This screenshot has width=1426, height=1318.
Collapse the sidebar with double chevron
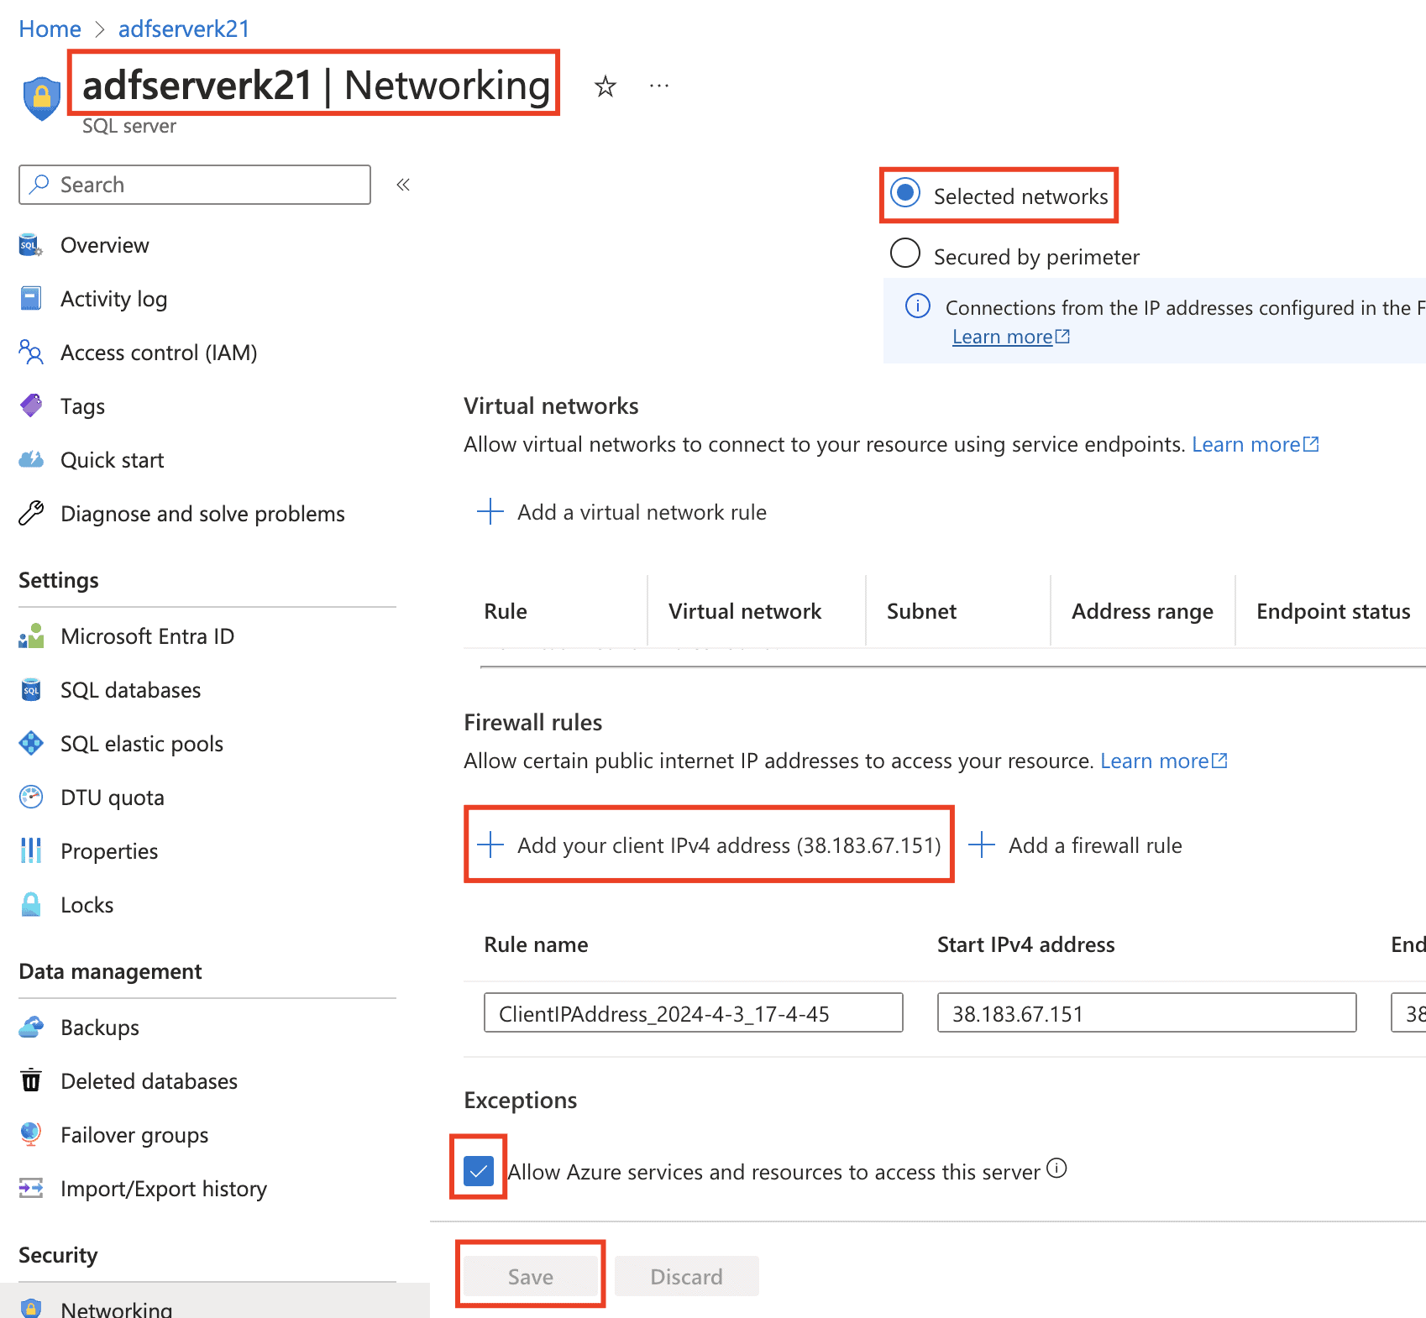pos(403,185)
